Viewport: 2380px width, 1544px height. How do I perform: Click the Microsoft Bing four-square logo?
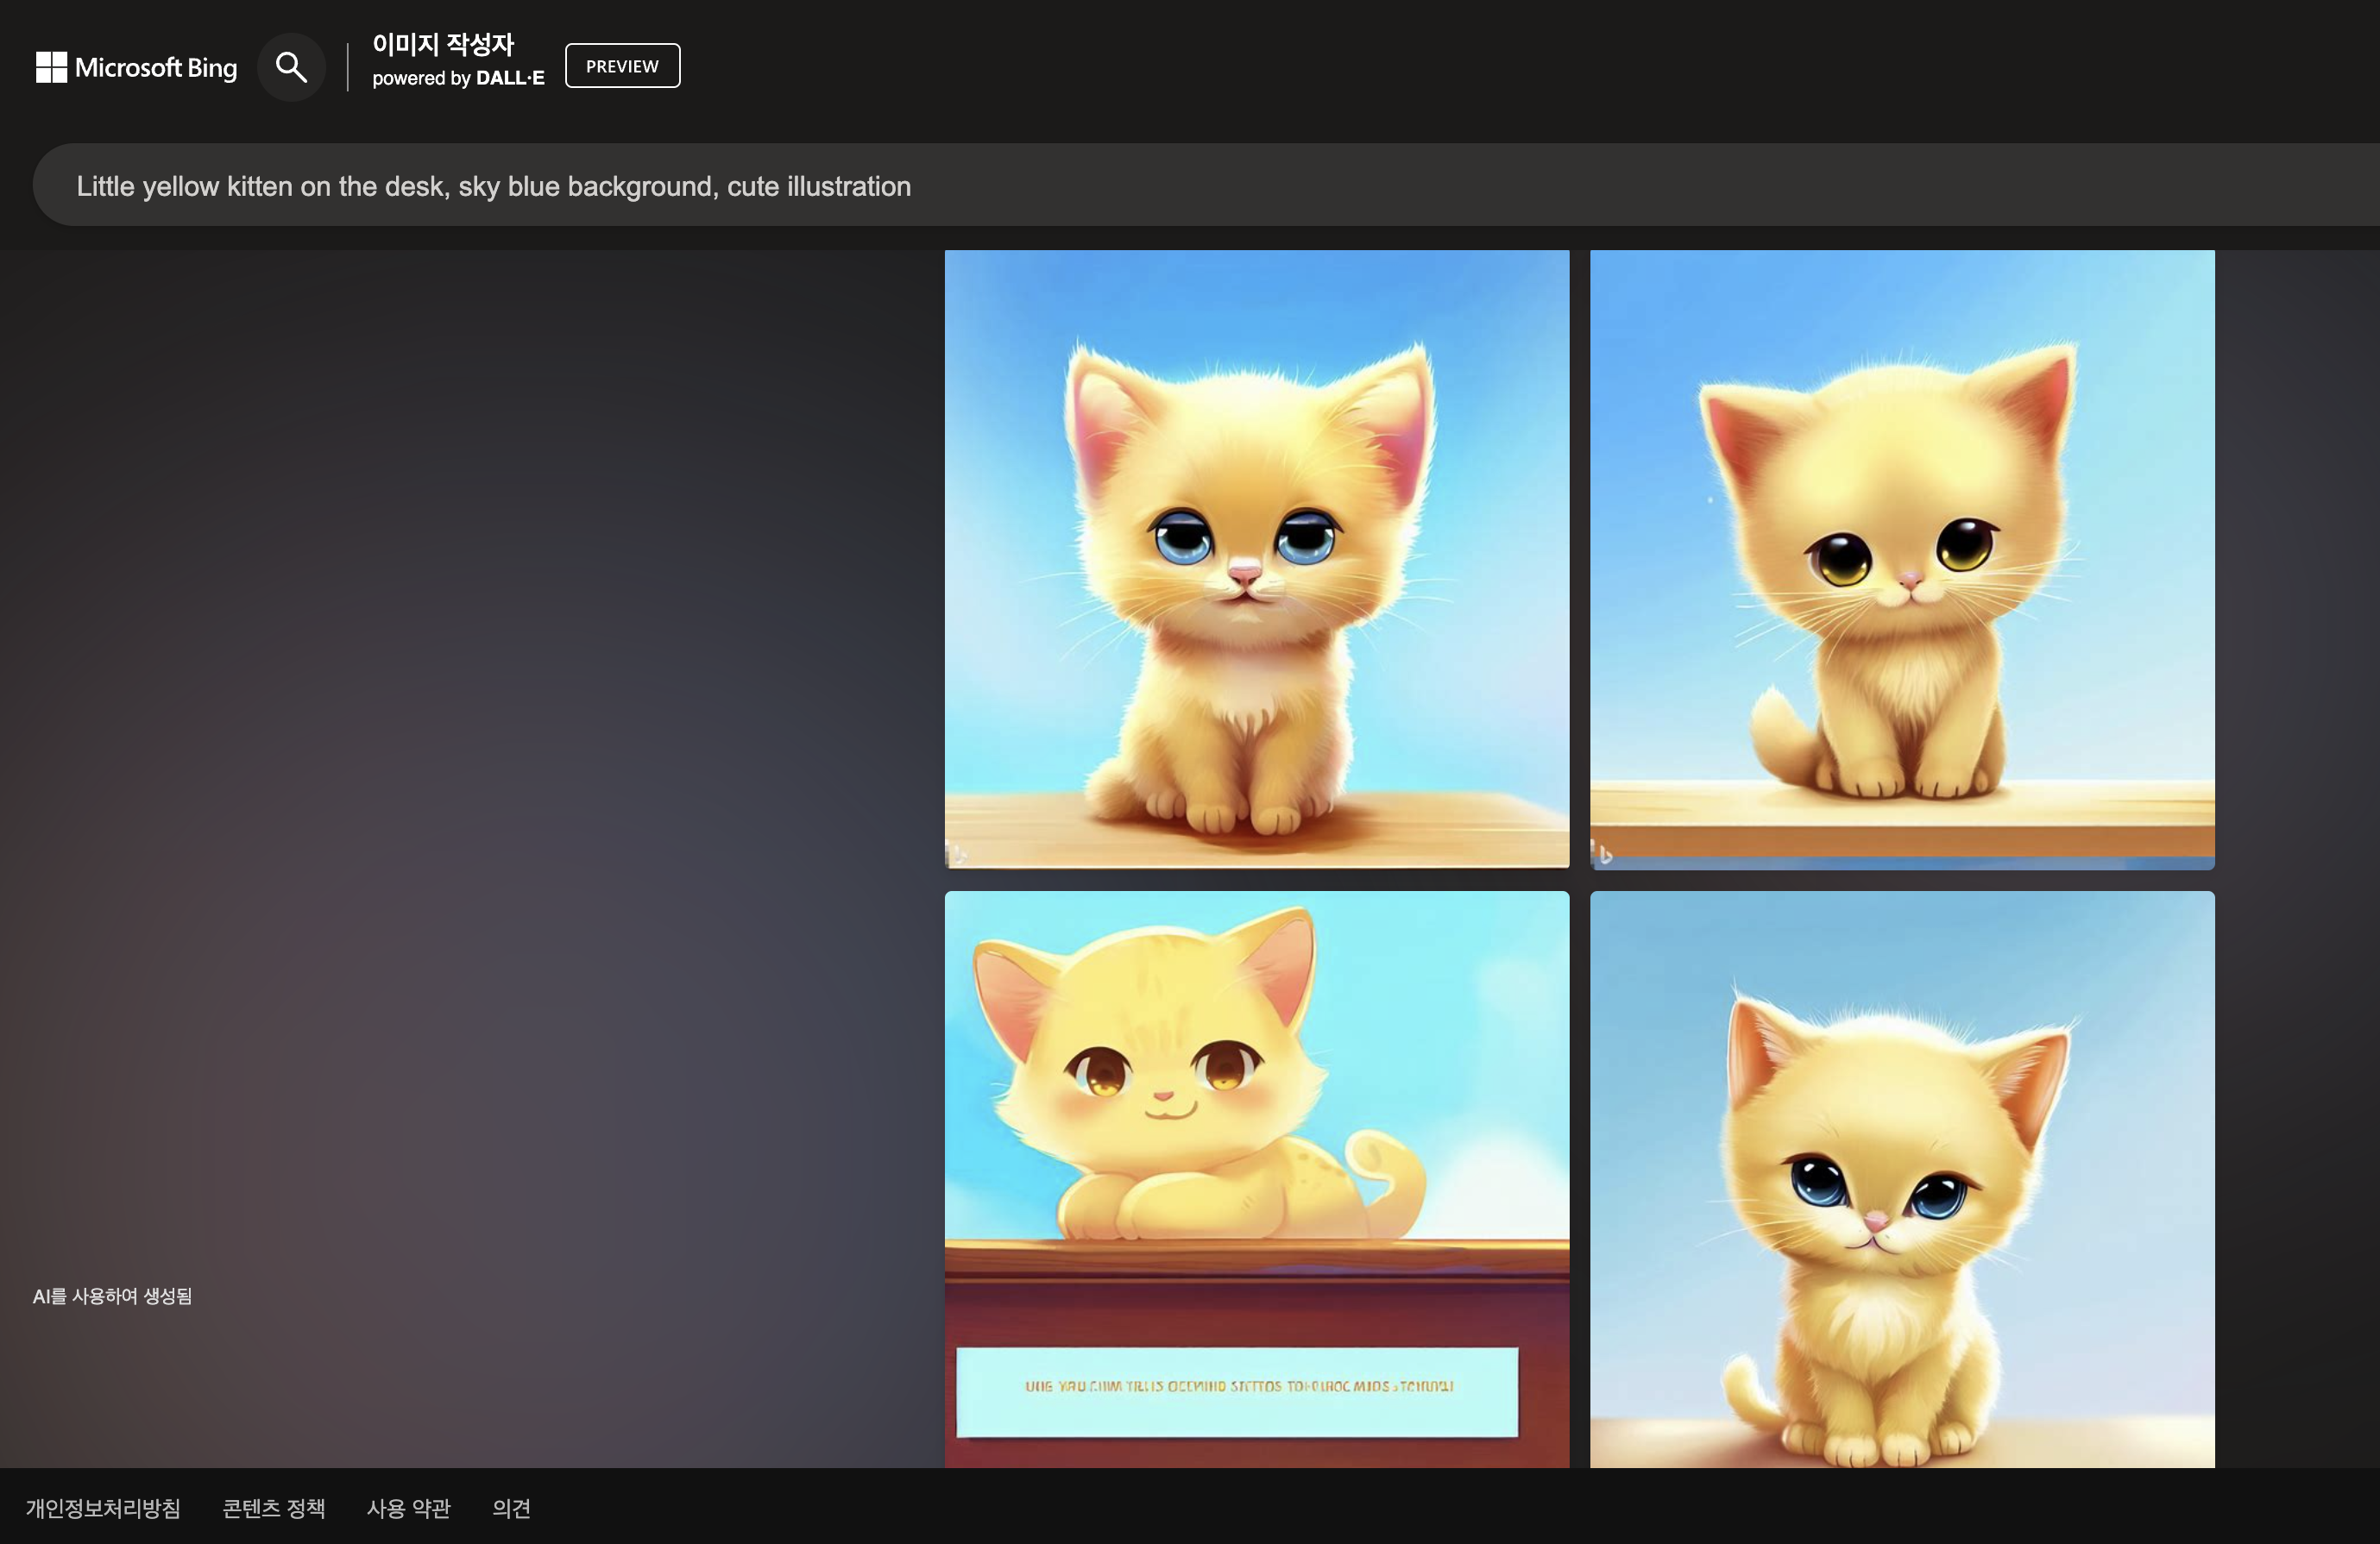click(x=51, y=67)
